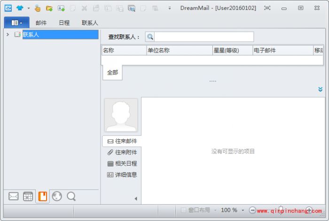Screen dimensions: 329x221
Task: Click the greyed-out delete X icon
Action: (84, 8)
